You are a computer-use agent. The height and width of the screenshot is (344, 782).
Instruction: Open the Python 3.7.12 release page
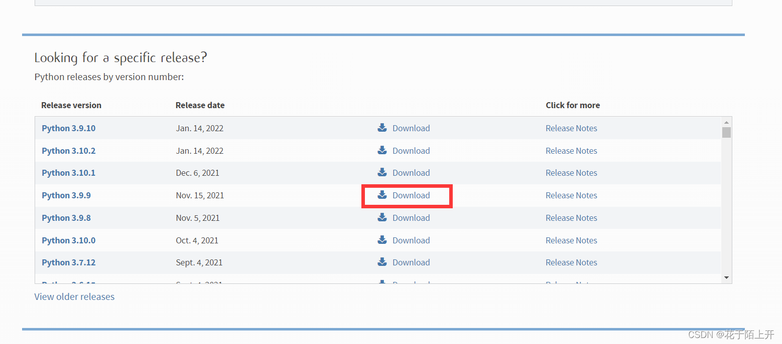(x=68, y=262)
